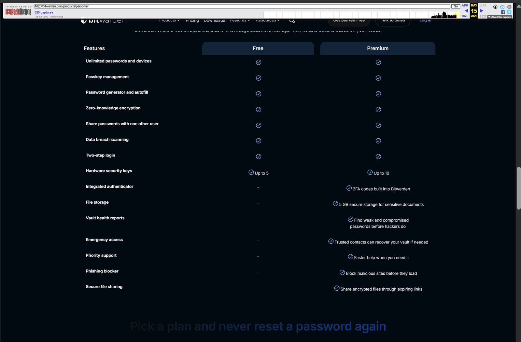Click the check icon beside 5 GB secure storage
Viewport: 521px width, 342px height.
(335, 204)
